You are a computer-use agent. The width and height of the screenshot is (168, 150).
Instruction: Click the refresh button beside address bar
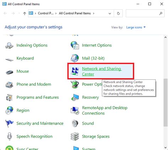pyautogui.click(x=118, y=13)
